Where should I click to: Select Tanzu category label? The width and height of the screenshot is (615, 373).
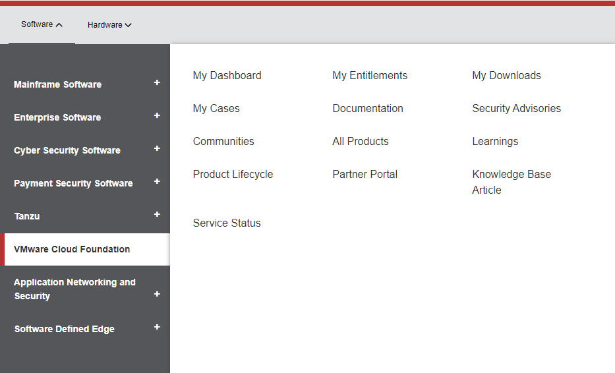point(27,216)
